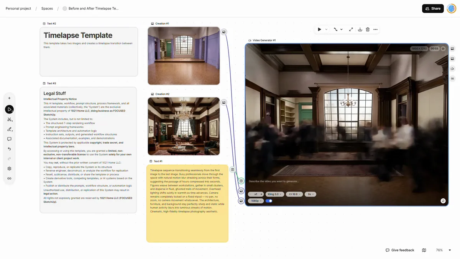
Task: Open the 1080p resolution dropdown
Action: coord(255,201)
